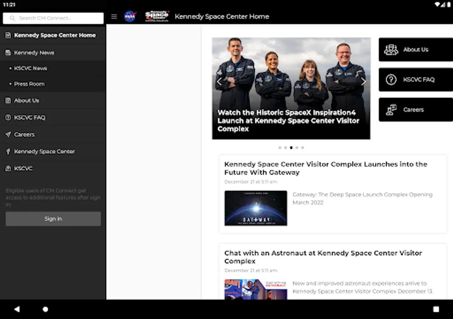Toggle the hamburger menu icon

(114, 17)
